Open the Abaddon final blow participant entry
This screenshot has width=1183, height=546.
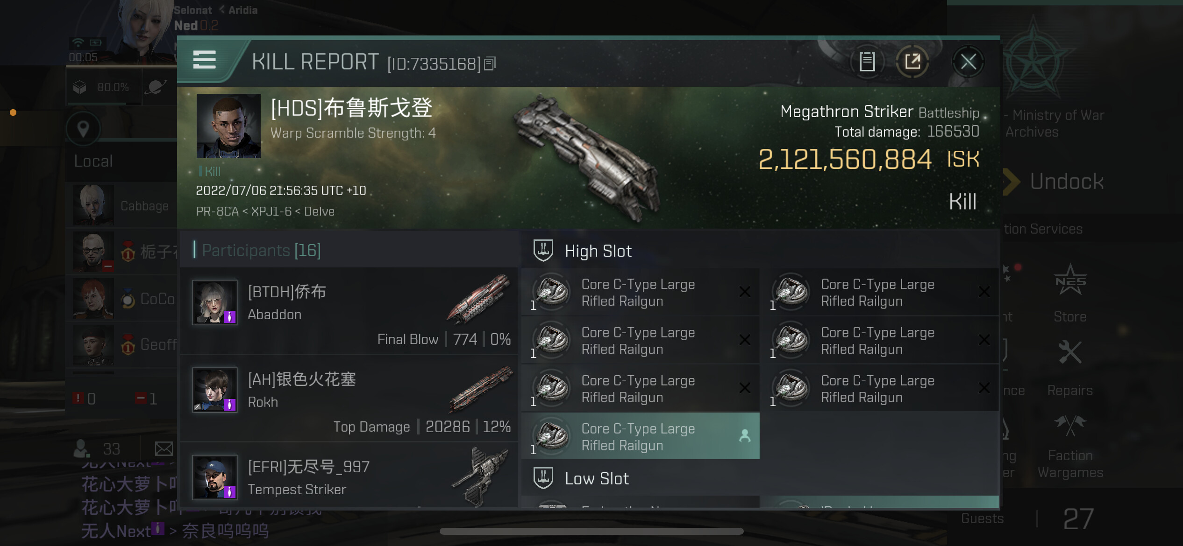[x=349, y=310]
